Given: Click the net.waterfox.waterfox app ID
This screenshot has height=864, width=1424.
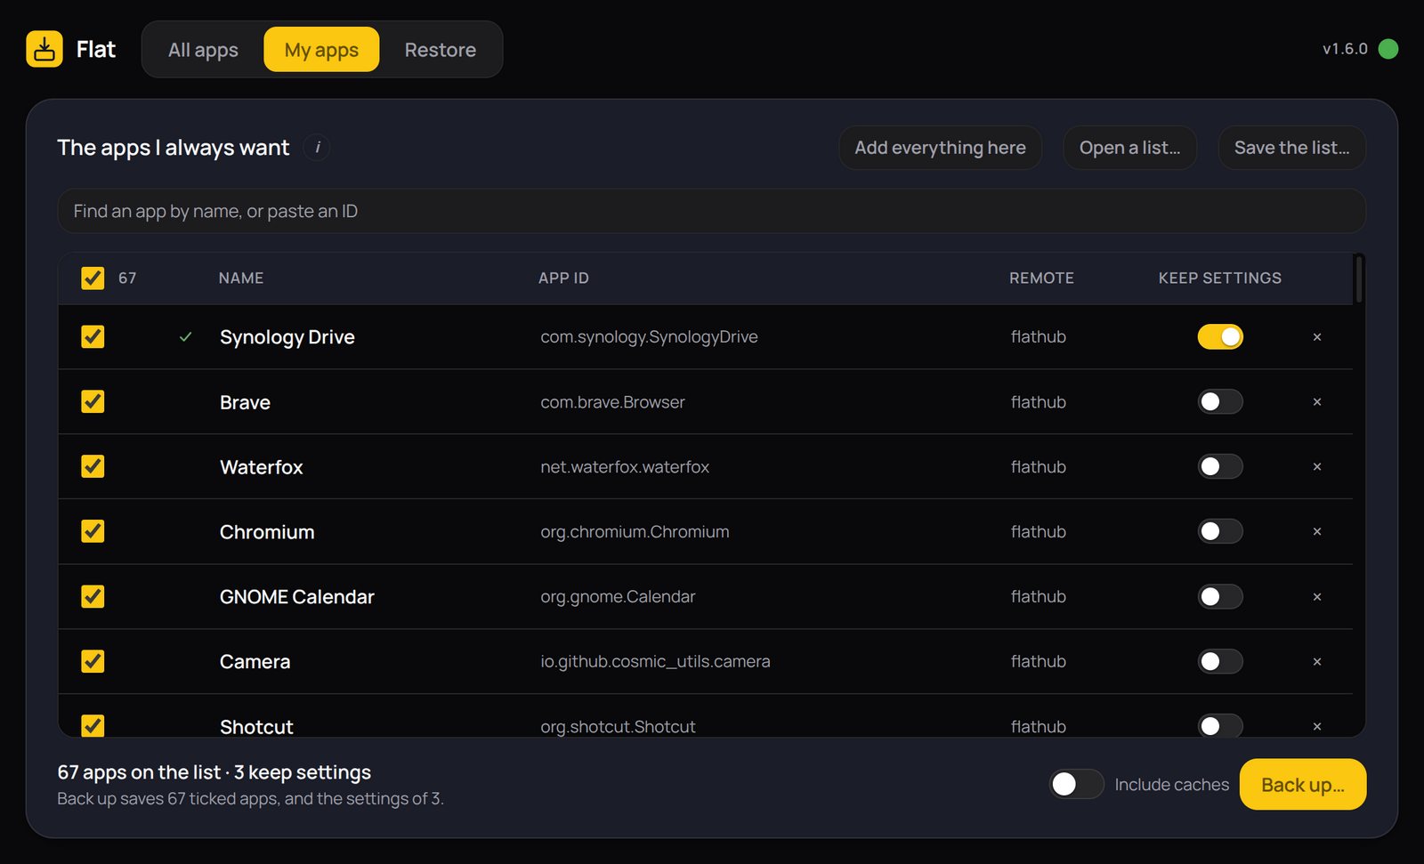Looking at the screenshot, I should click(x=625, y=467).
